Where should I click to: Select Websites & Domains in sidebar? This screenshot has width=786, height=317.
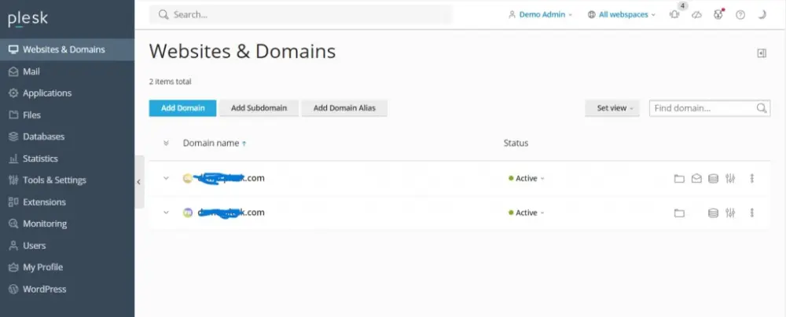pos(67,49)
